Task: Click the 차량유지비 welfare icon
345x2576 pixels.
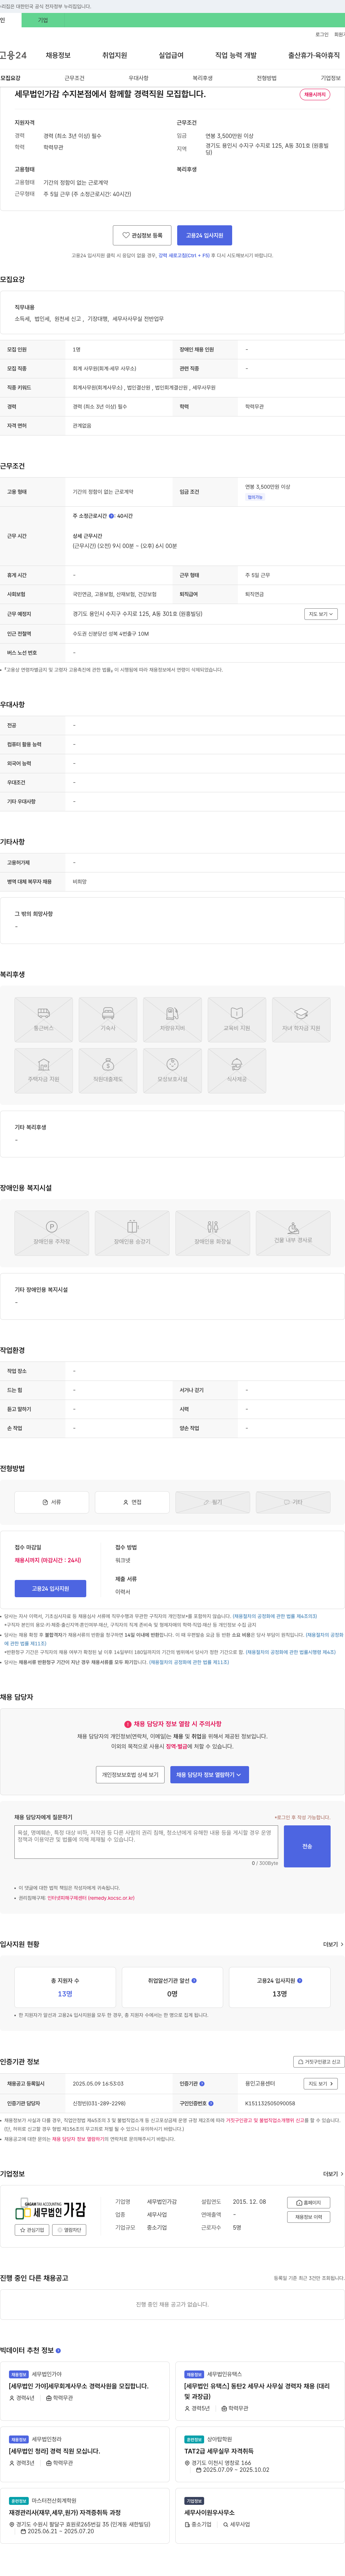Action: (x=172, y=1019)
